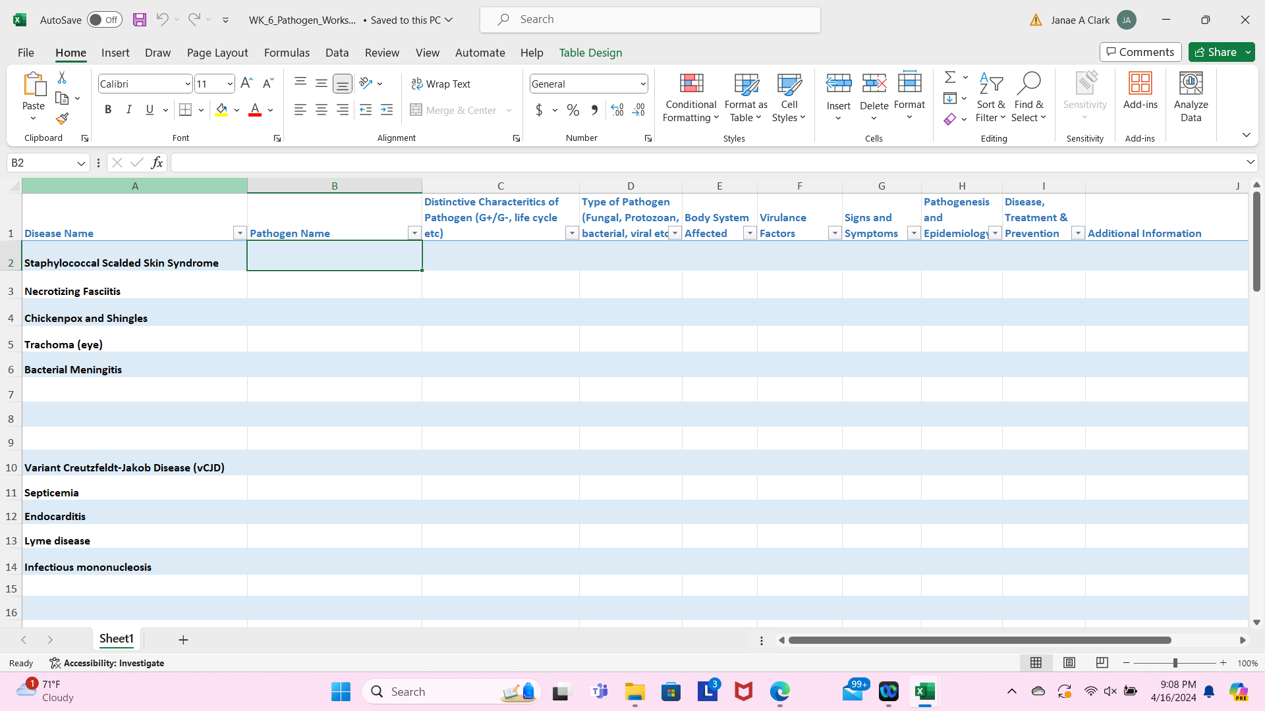Open the Font Color swatch picker
The height and width of the screenshot is (711, 1265).
(x=255, y=109)
